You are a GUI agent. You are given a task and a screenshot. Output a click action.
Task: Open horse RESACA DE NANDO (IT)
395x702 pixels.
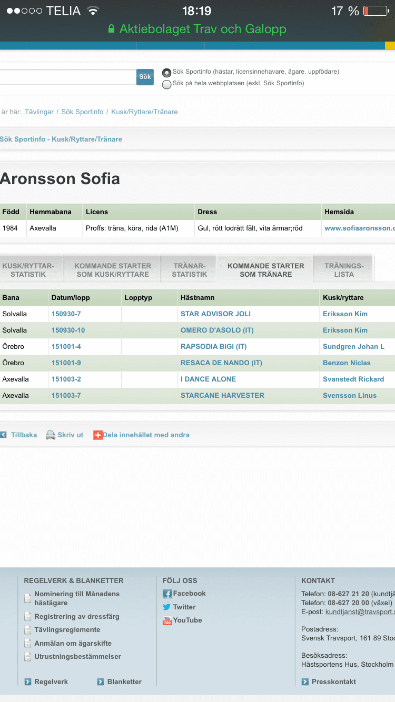click(x=221, y=363)
